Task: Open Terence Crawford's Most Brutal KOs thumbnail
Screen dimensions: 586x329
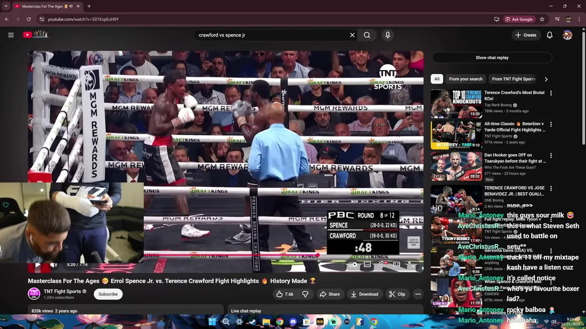Action: [x=456, y=103]
